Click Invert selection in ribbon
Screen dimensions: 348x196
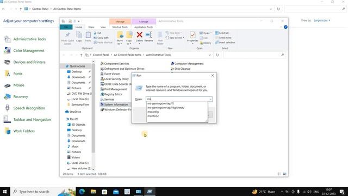(x=225, y=42)
